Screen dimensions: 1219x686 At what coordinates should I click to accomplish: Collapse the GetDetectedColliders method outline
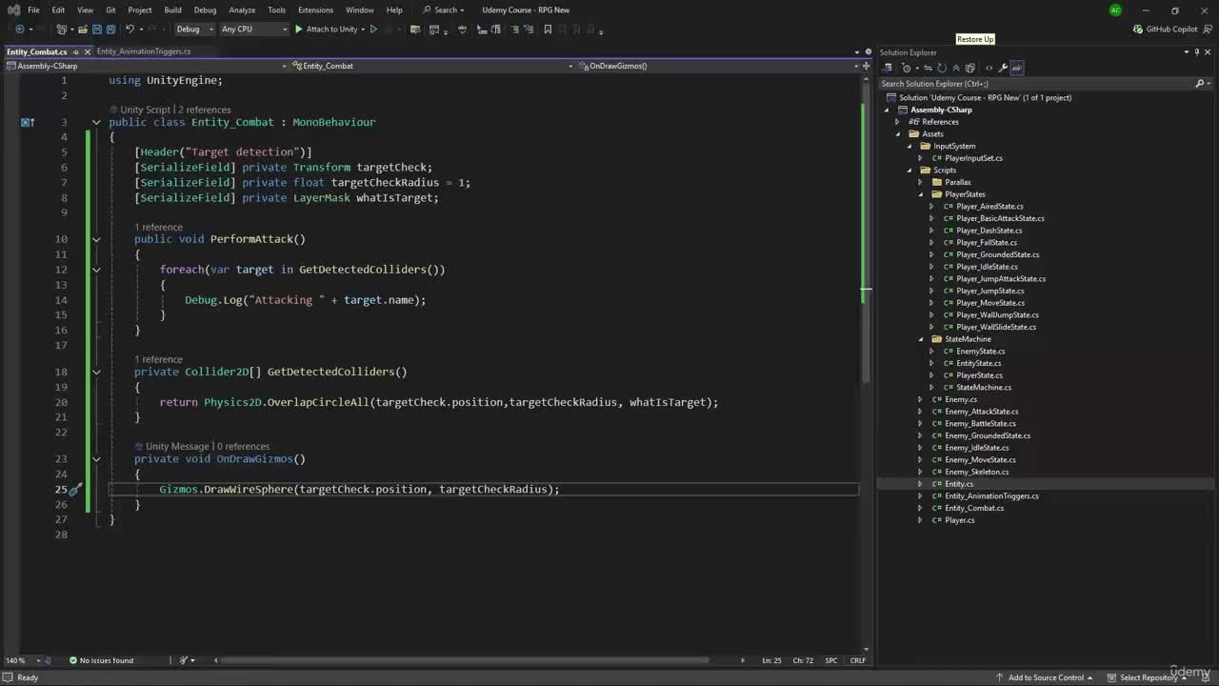coord(96,372)
